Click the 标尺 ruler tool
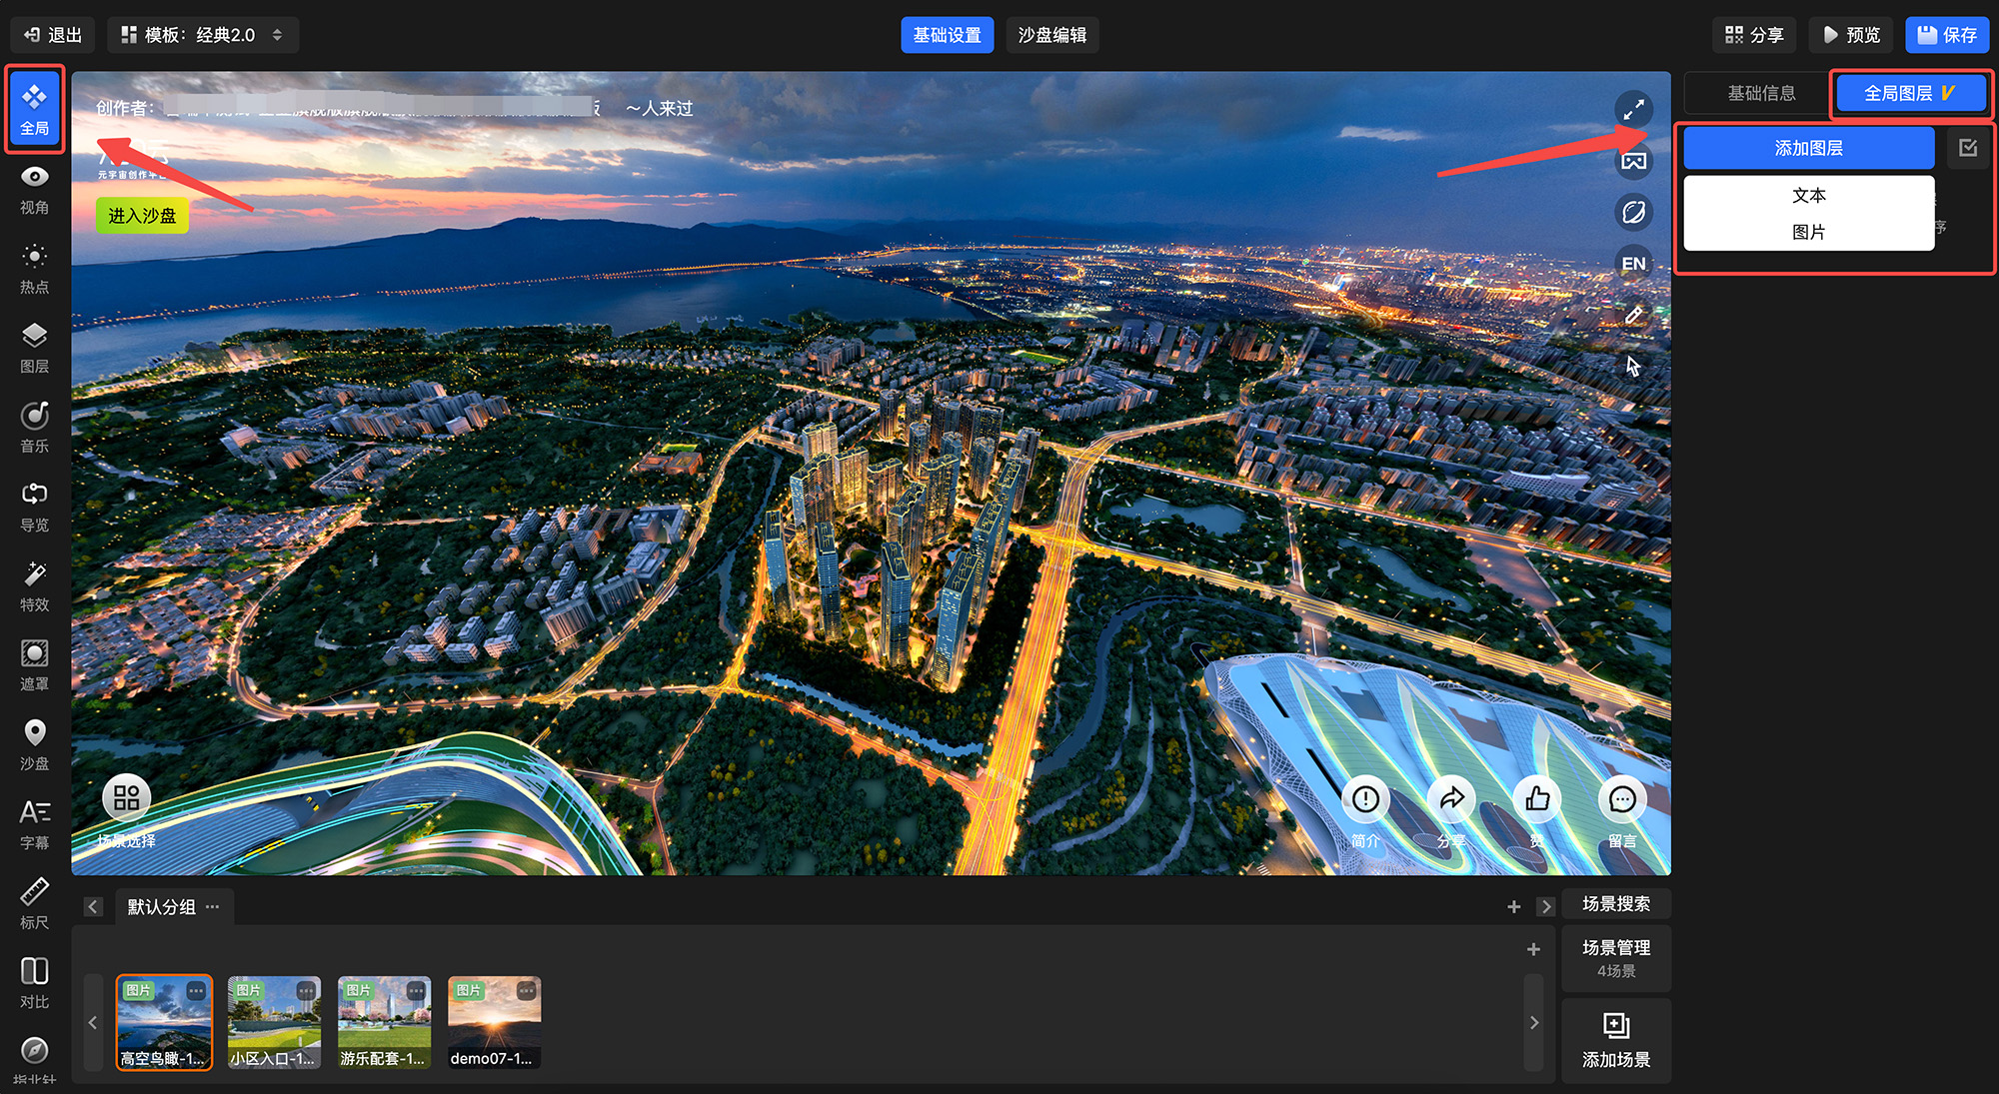This screenshot has height=1094, width=1999. point(34,903)
